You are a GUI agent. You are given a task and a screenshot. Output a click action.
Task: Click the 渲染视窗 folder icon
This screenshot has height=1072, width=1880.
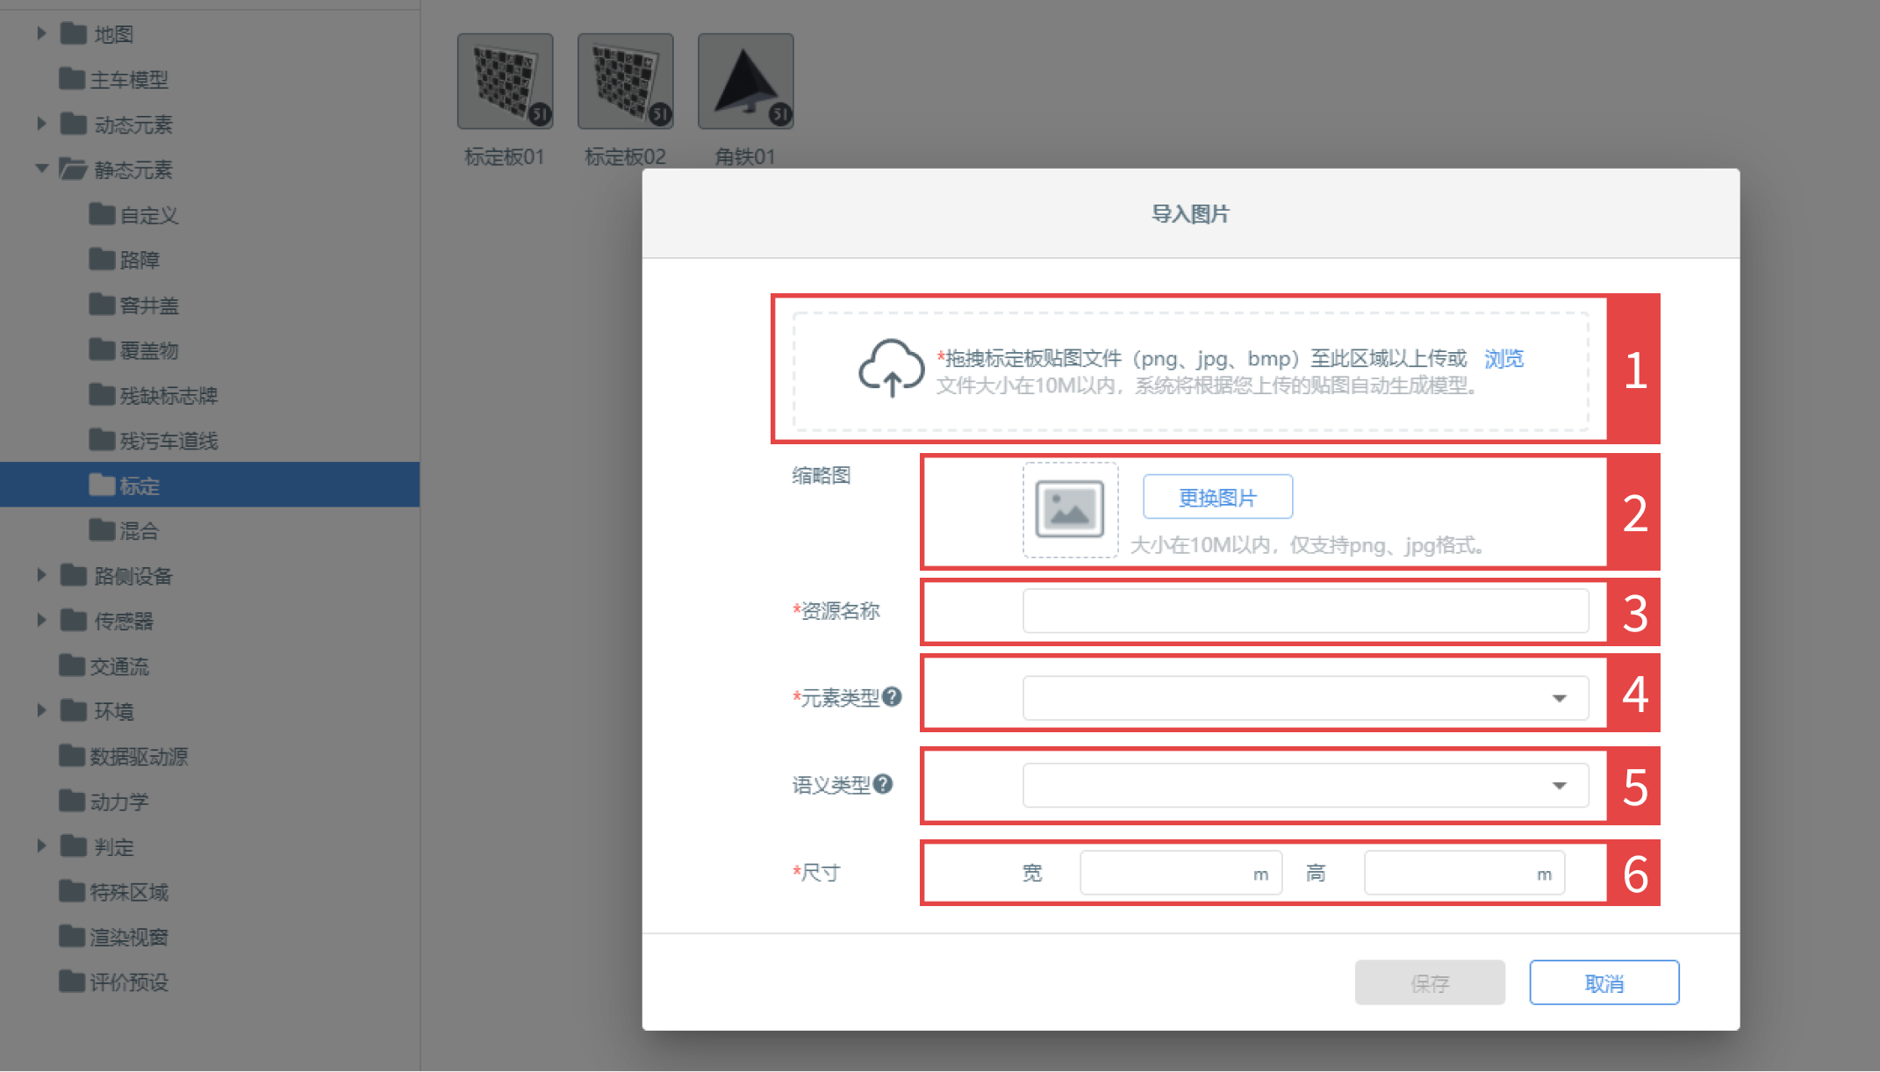tap(72, 937)
